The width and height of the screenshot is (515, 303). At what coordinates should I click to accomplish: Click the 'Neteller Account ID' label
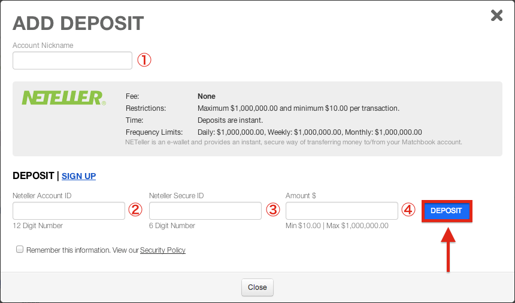tap(42, 196)
